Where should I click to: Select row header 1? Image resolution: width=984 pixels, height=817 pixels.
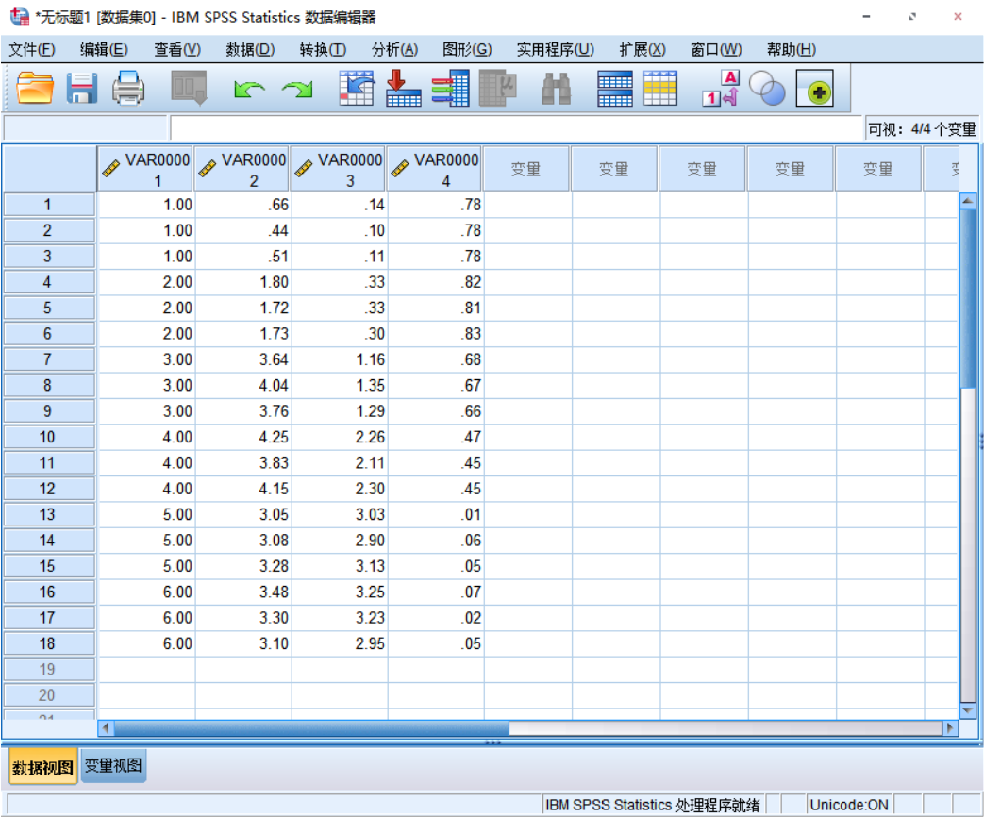click(49, 205)
